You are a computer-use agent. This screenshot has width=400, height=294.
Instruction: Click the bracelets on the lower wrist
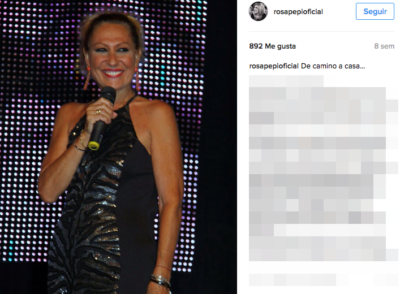pyautogui.click(x=160, y=280)
